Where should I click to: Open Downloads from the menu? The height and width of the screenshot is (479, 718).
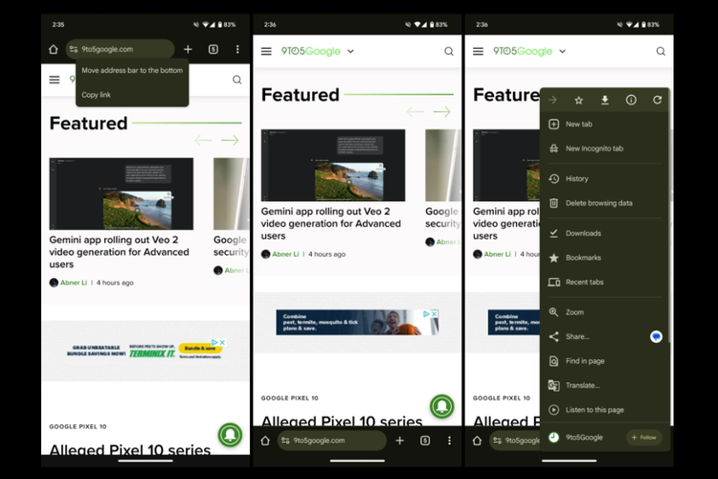point(604,234)
